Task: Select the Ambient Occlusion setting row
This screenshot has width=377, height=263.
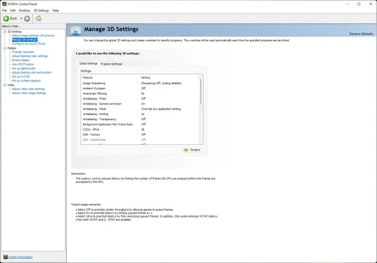Action: tap(141, 88)
